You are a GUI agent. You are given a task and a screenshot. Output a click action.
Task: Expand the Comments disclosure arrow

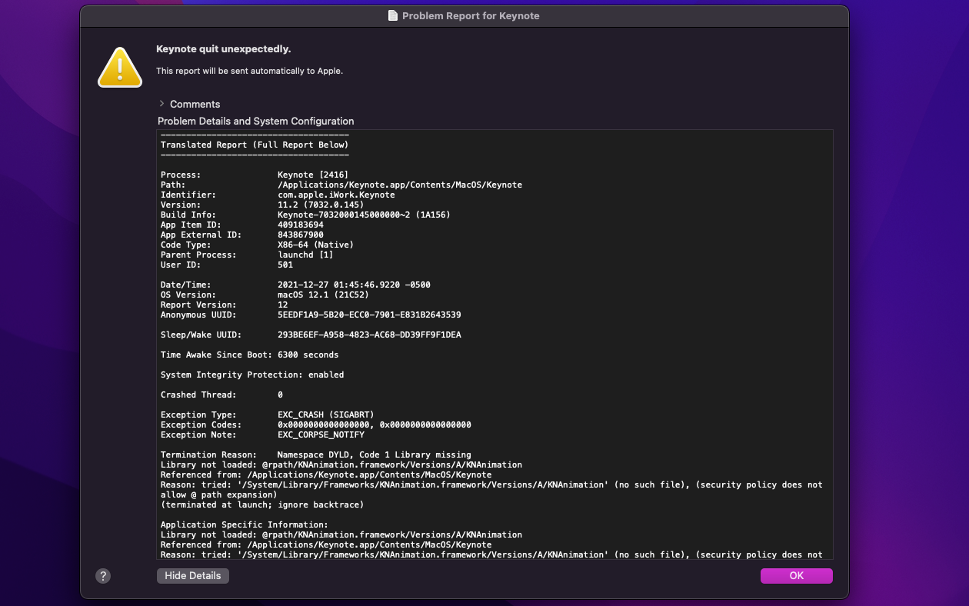[x=161, y=104]
